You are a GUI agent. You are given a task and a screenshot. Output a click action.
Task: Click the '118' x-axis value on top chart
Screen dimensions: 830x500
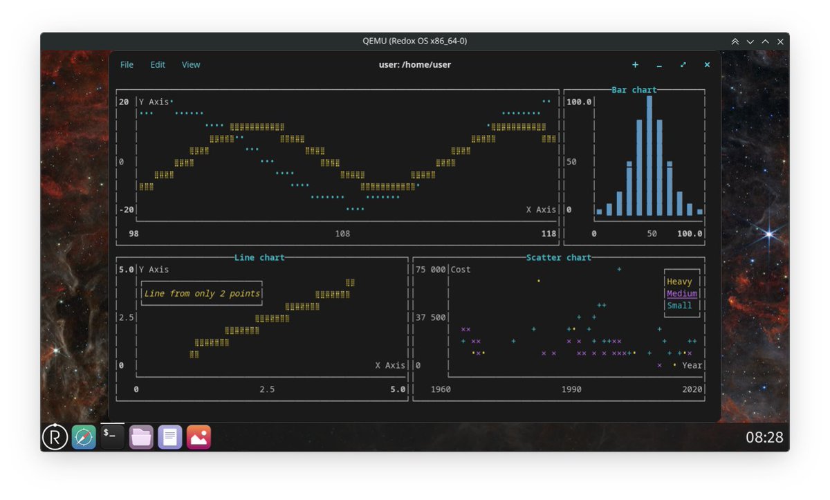click(x=549, y=234)
